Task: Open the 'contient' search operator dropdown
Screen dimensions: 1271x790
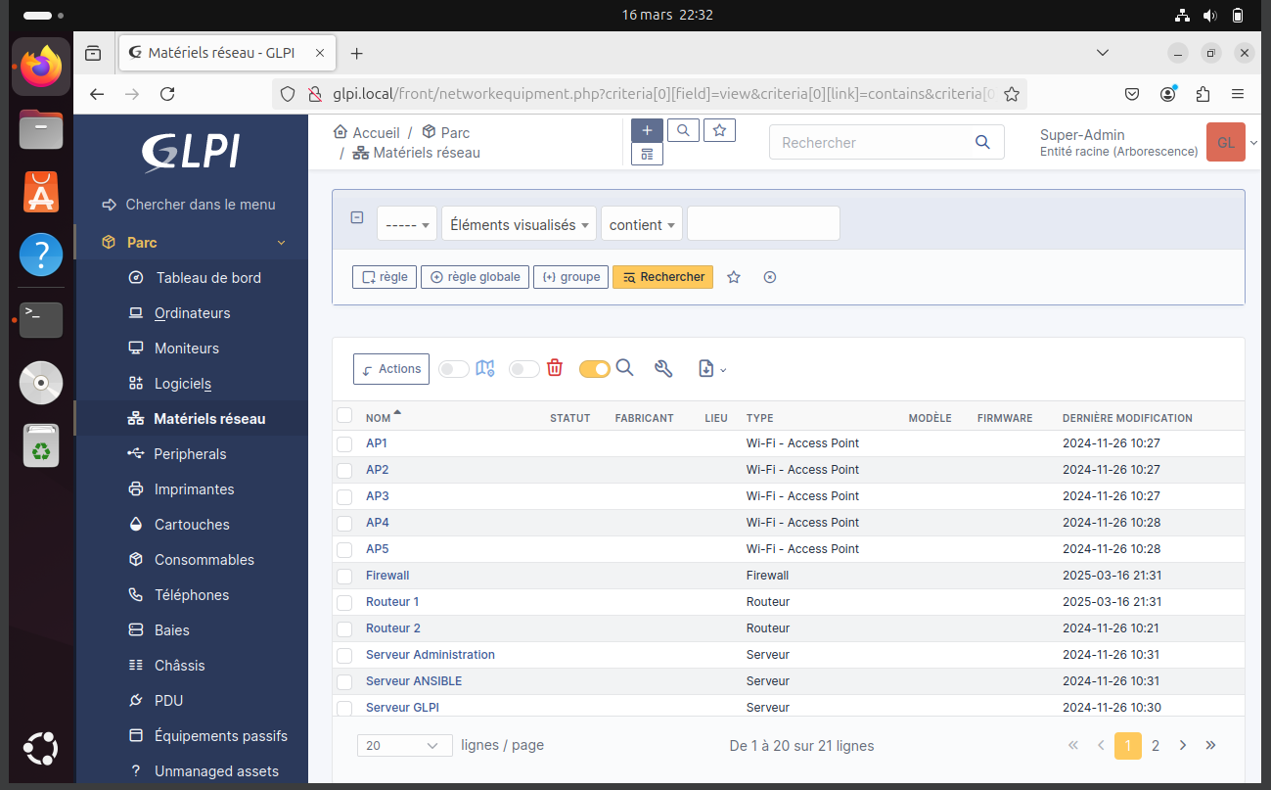Action: [641, 224]
